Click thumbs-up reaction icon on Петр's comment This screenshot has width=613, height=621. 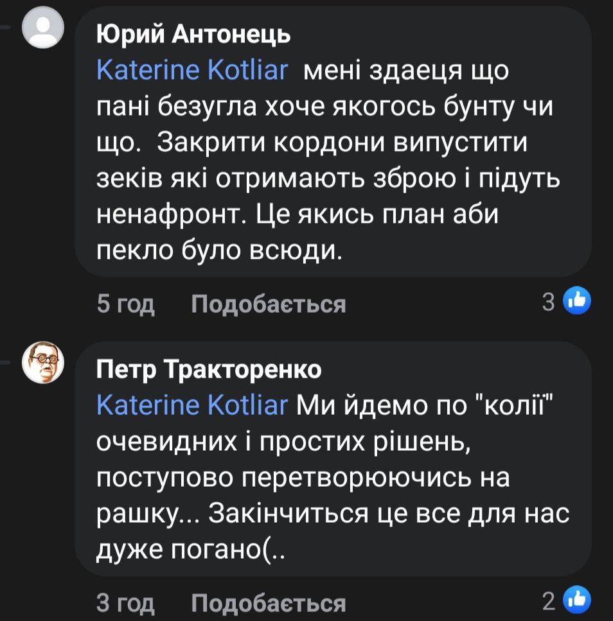tap(576, 601)
